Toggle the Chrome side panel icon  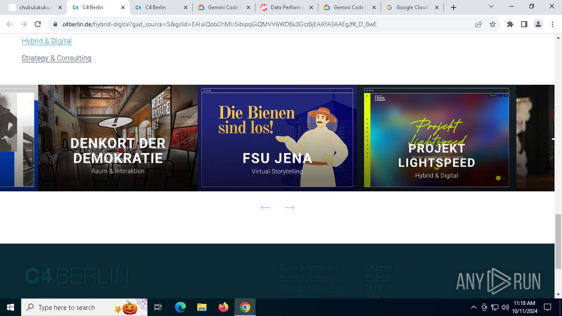[524, 24]
